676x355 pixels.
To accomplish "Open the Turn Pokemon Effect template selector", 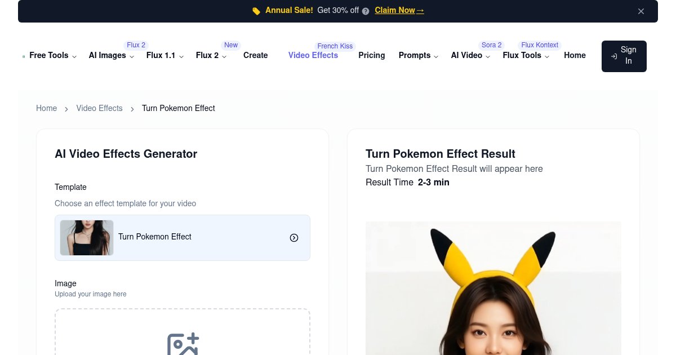I will [x=183, y=238].
